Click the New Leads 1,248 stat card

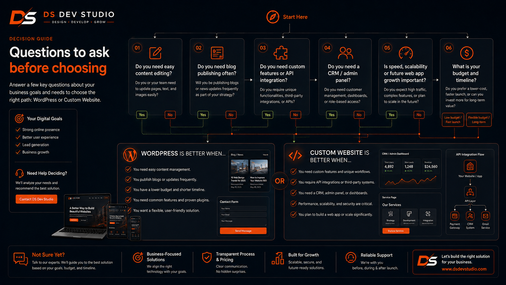tap(411, 166)
